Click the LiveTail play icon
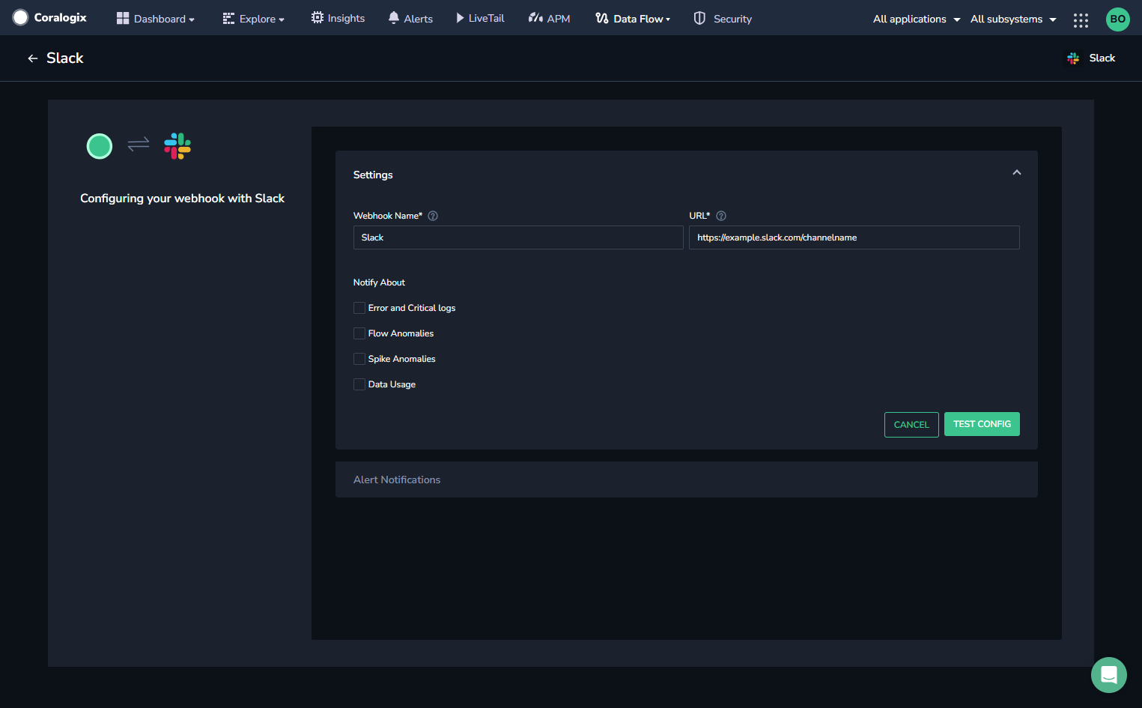This screenshot has height=708, width=1142. tap(460, 18)
